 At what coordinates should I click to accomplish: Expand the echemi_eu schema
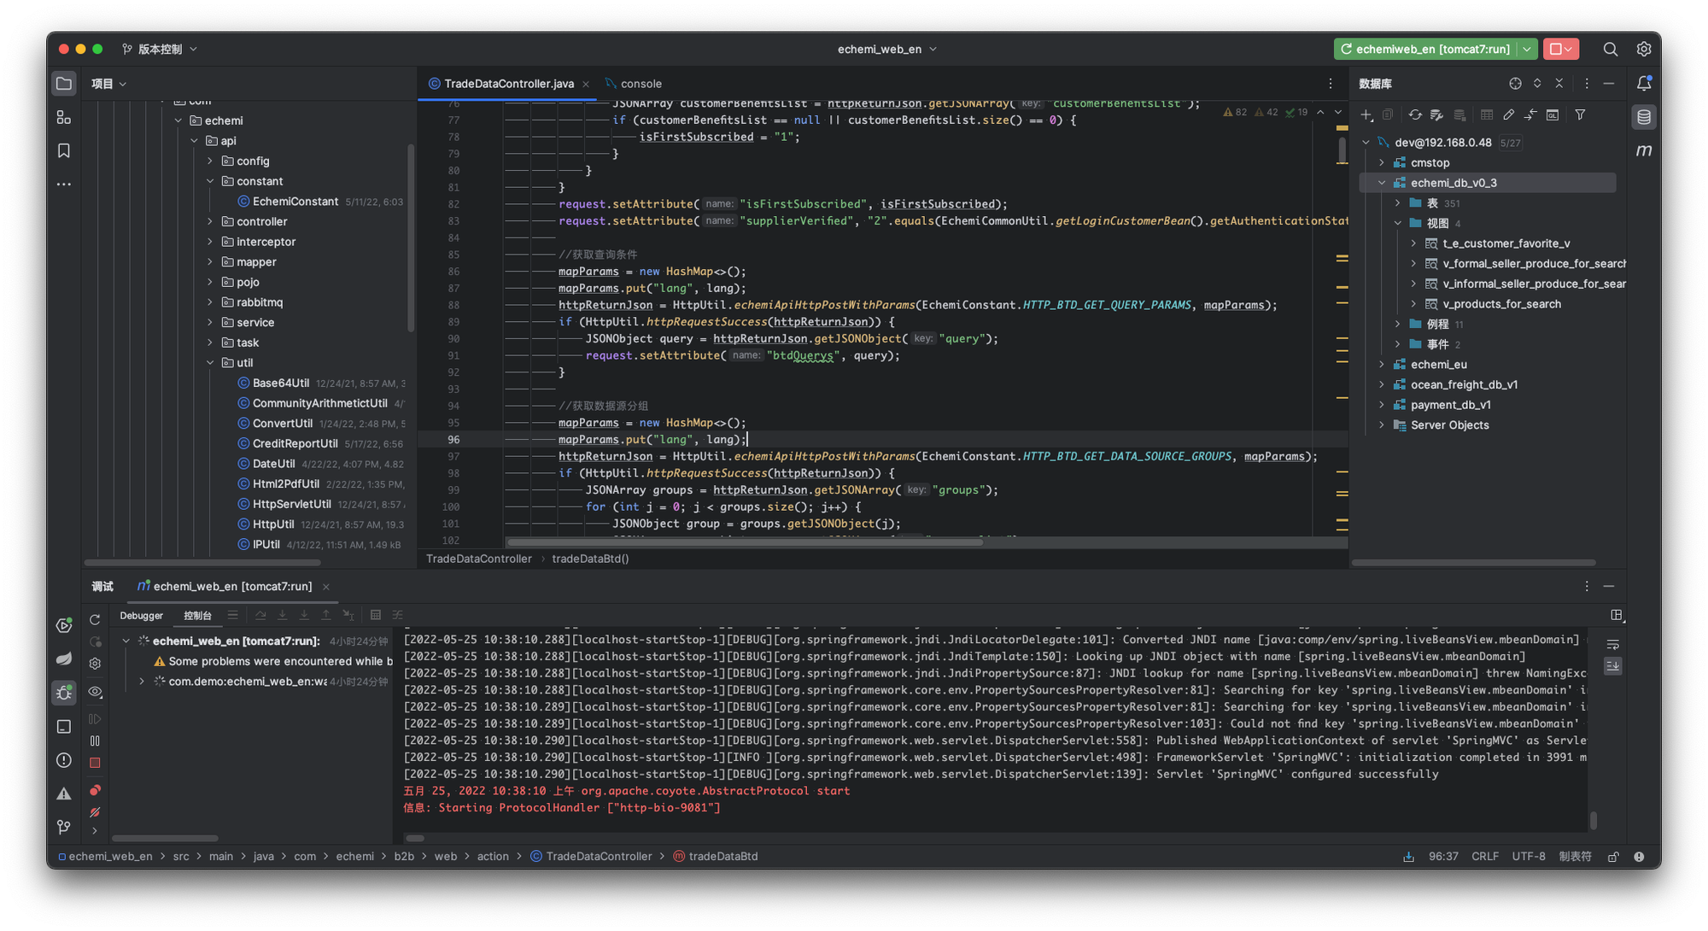[x=1382, y=365]
